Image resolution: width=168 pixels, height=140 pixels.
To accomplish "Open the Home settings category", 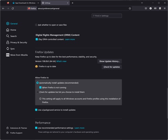I will click(11, 30).
